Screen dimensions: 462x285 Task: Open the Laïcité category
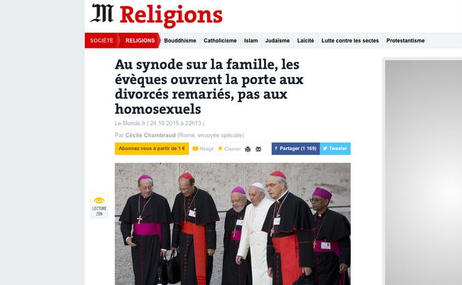point(306,41)
